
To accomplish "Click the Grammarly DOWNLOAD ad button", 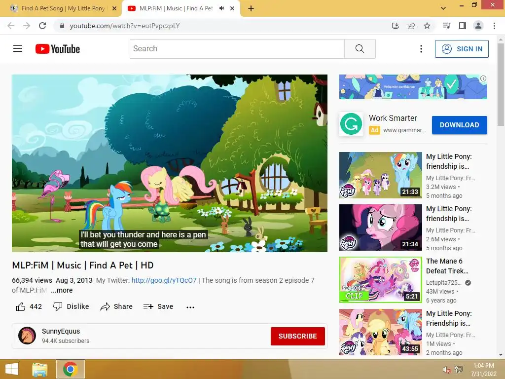I will pos(459,125).
